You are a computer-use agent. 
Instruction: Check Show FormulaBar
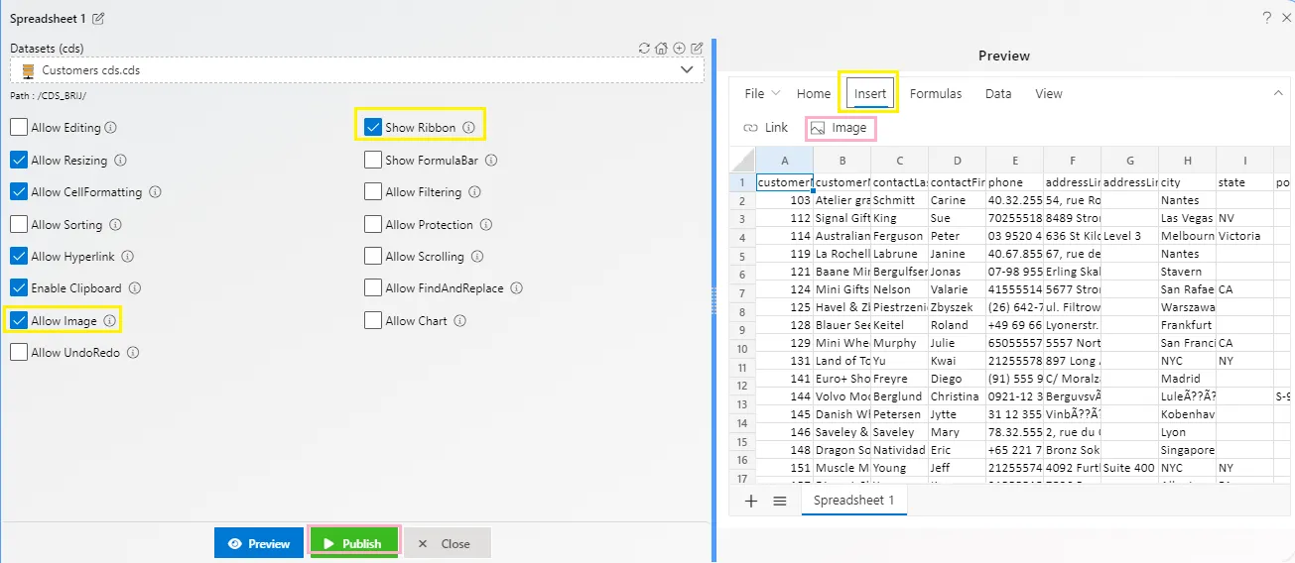click(373, 160)
